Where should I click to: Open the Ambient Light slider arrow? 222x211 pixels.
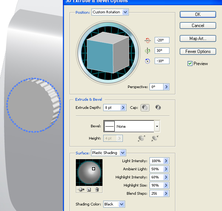point(166,169)
